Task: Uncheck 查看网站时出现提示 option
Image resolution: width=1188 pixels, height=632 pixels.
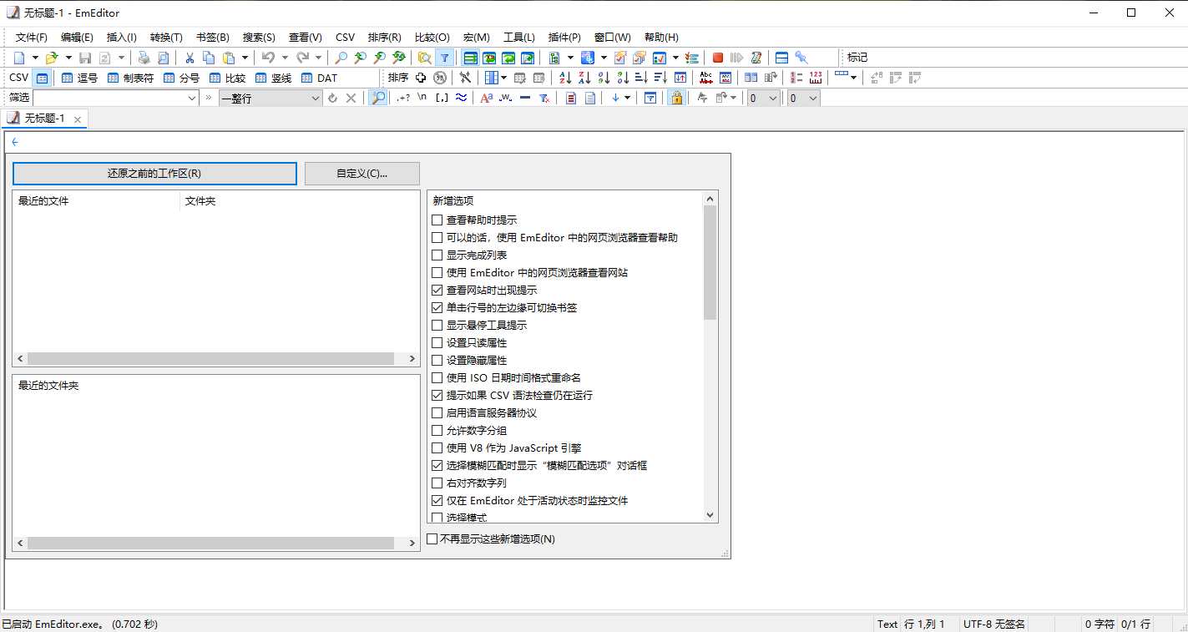Action: [437, 291]
